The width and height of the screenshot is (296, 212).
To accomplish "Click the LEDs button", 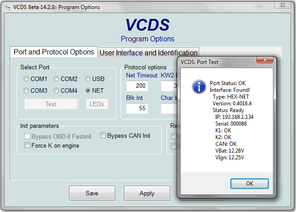I will (x=97, y=104).
